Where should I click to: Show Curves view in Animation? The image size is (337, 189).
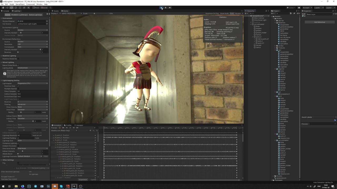(93, 180)
